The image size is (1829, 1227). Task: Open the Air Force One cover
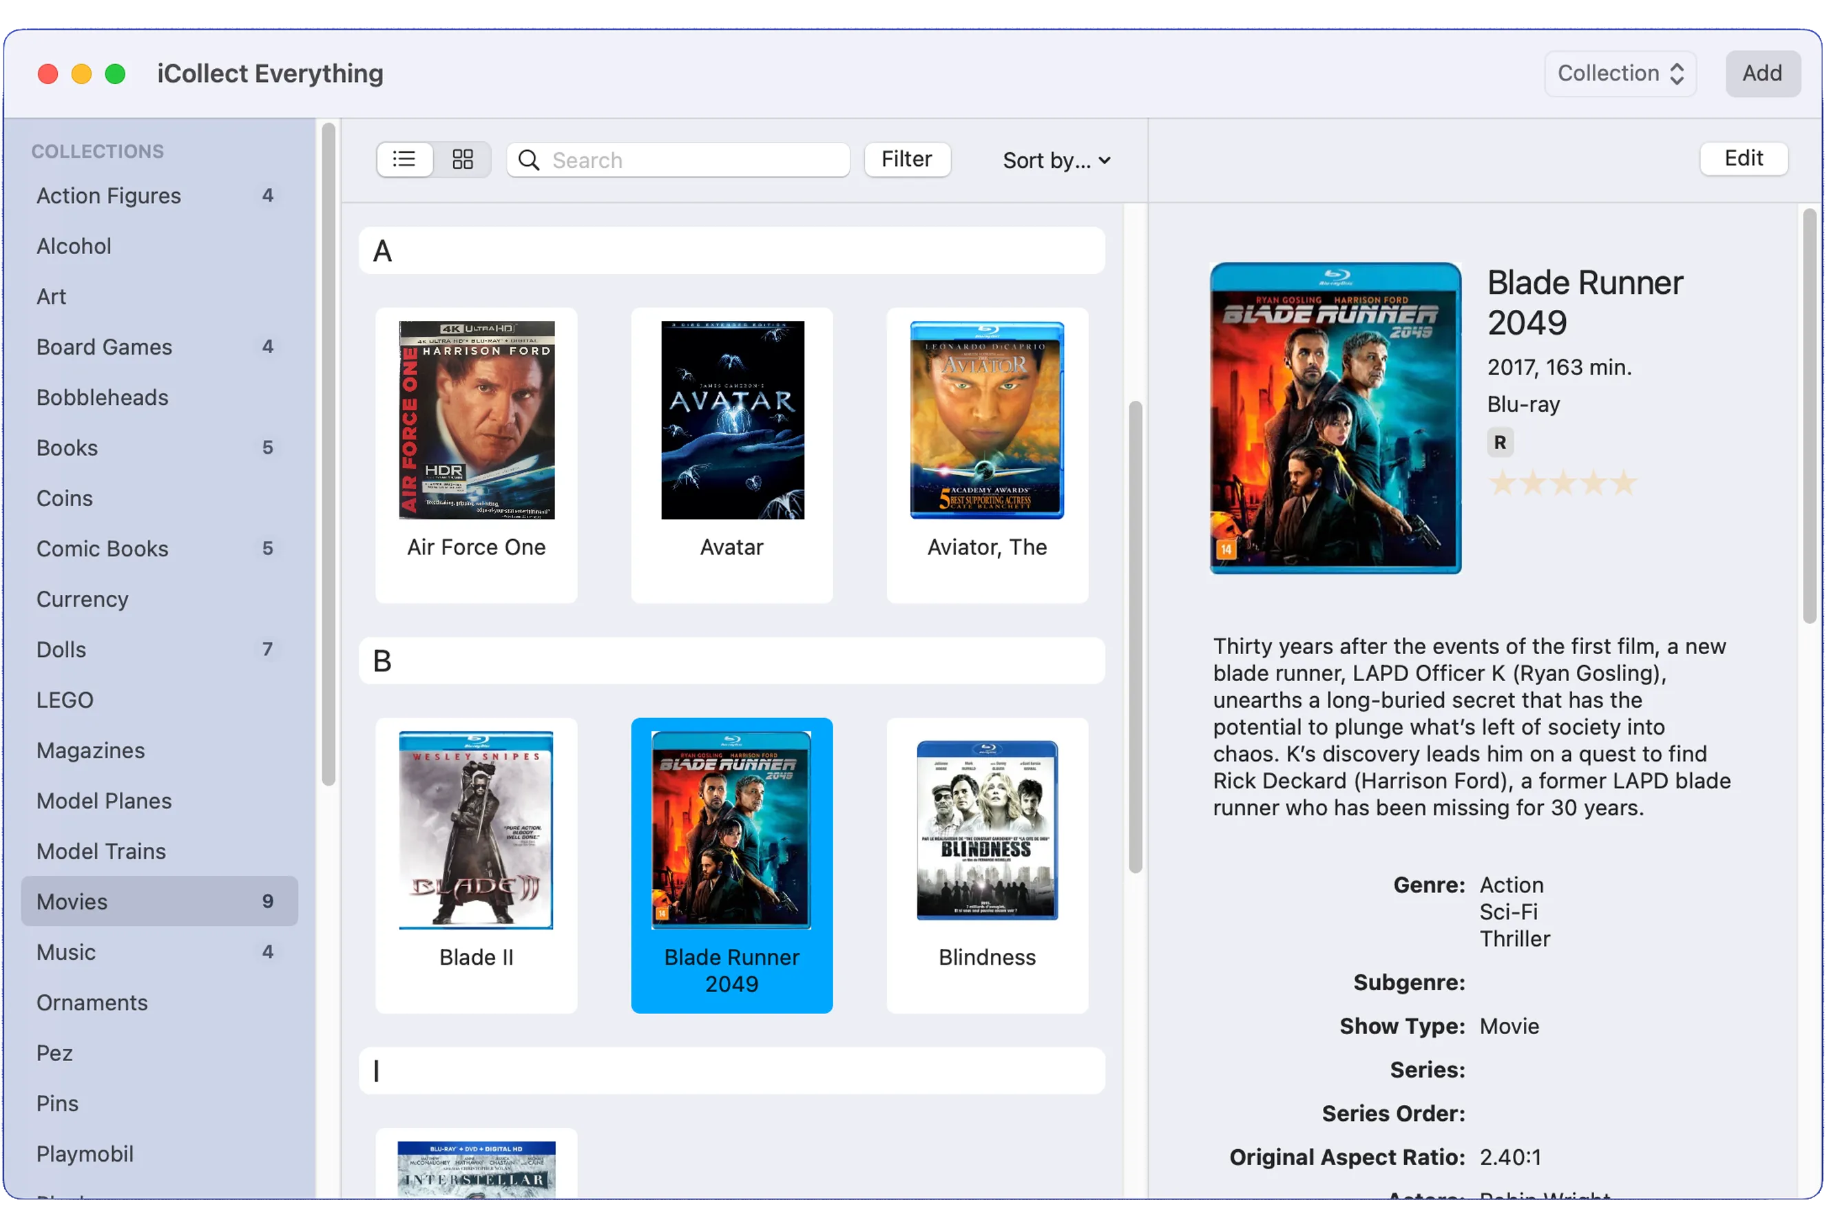pyautogui.click(x=476, y=420)
